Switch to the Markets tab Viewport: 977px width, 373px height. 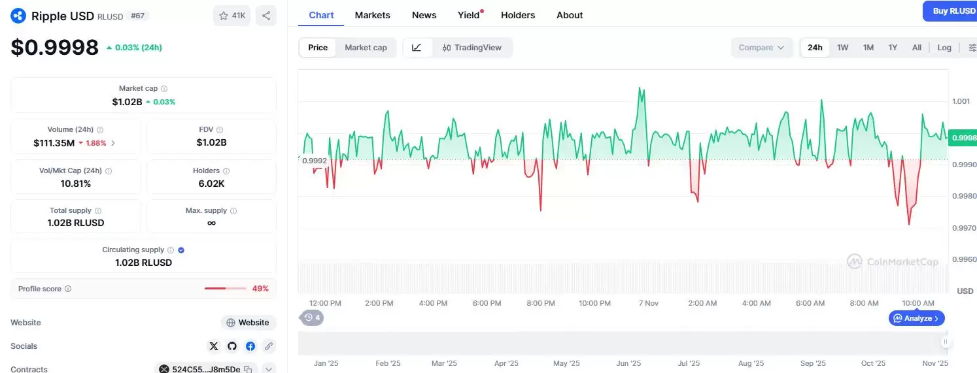point(372,15)
